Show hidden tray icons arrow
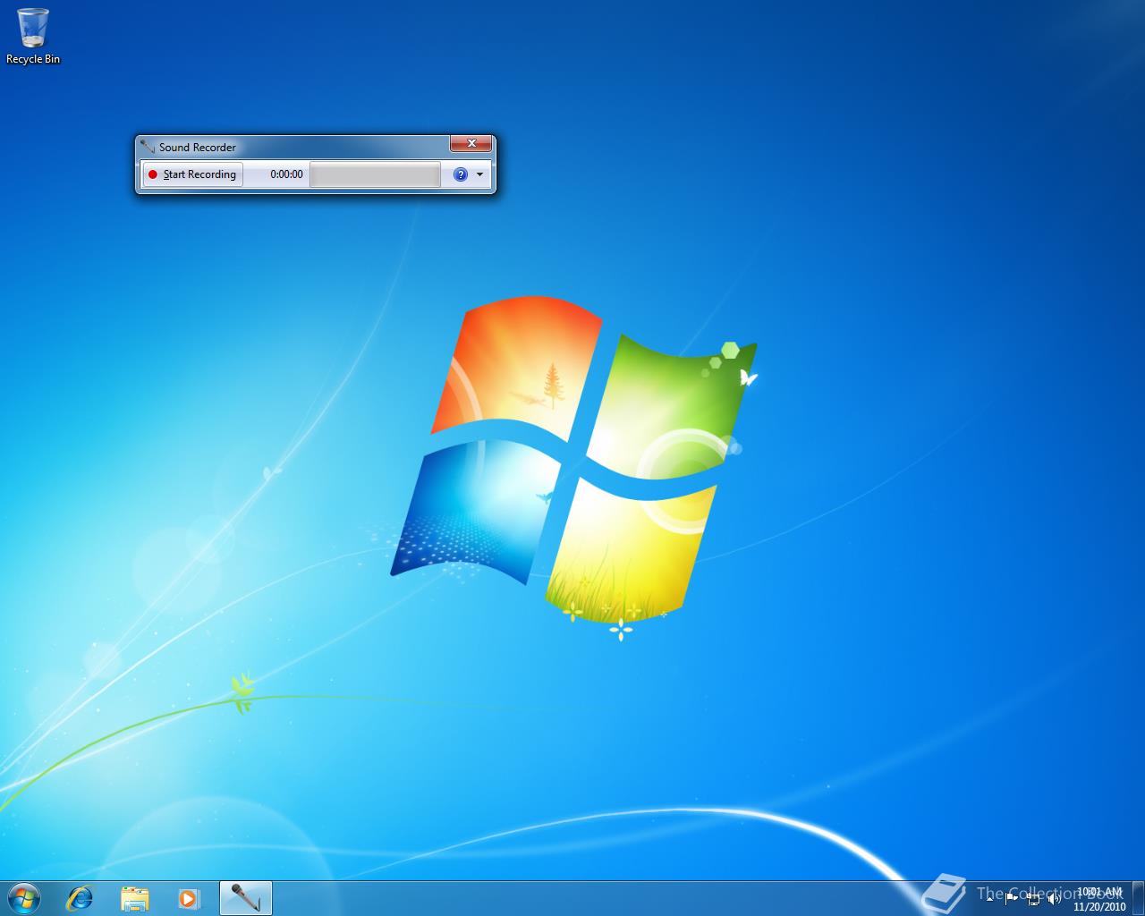 click(989, 898)
